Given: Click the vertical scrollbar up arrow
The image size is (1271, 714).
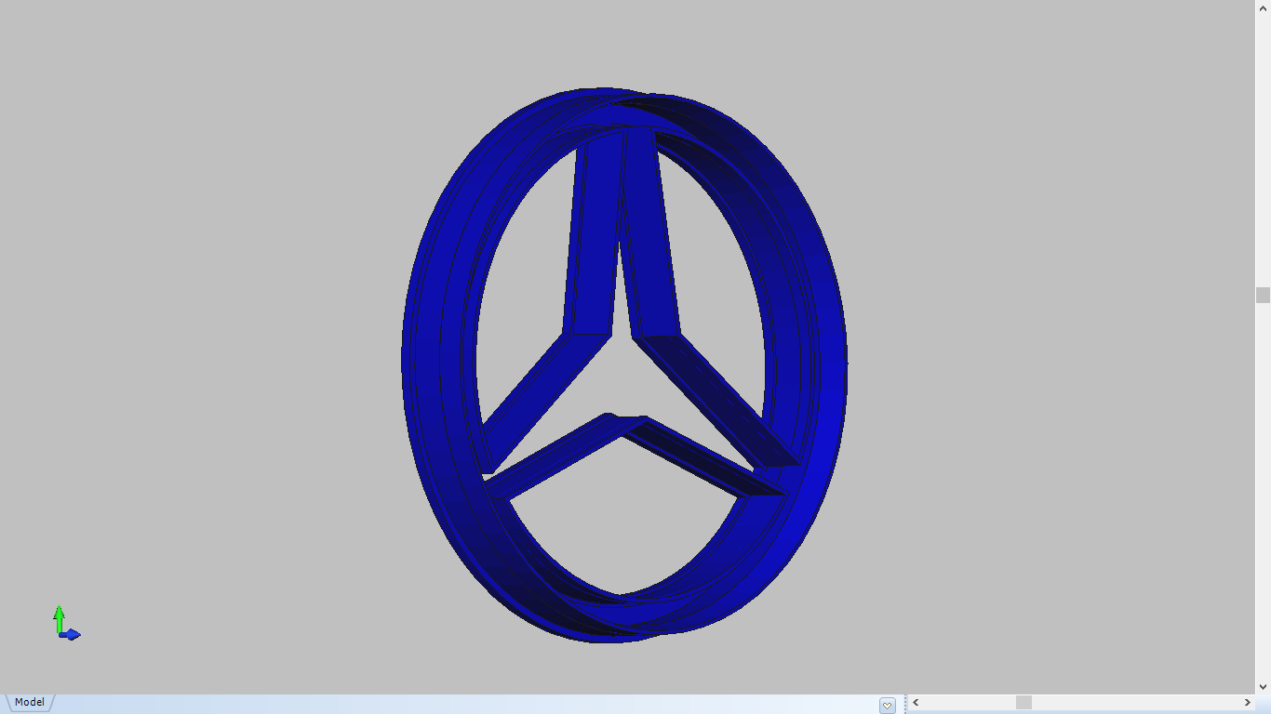Looking at the screenshot, I should coord(1263,8).
